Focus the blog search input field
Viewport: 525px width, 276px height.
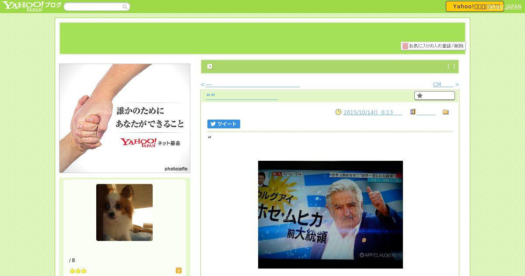[x=93, y=7]
